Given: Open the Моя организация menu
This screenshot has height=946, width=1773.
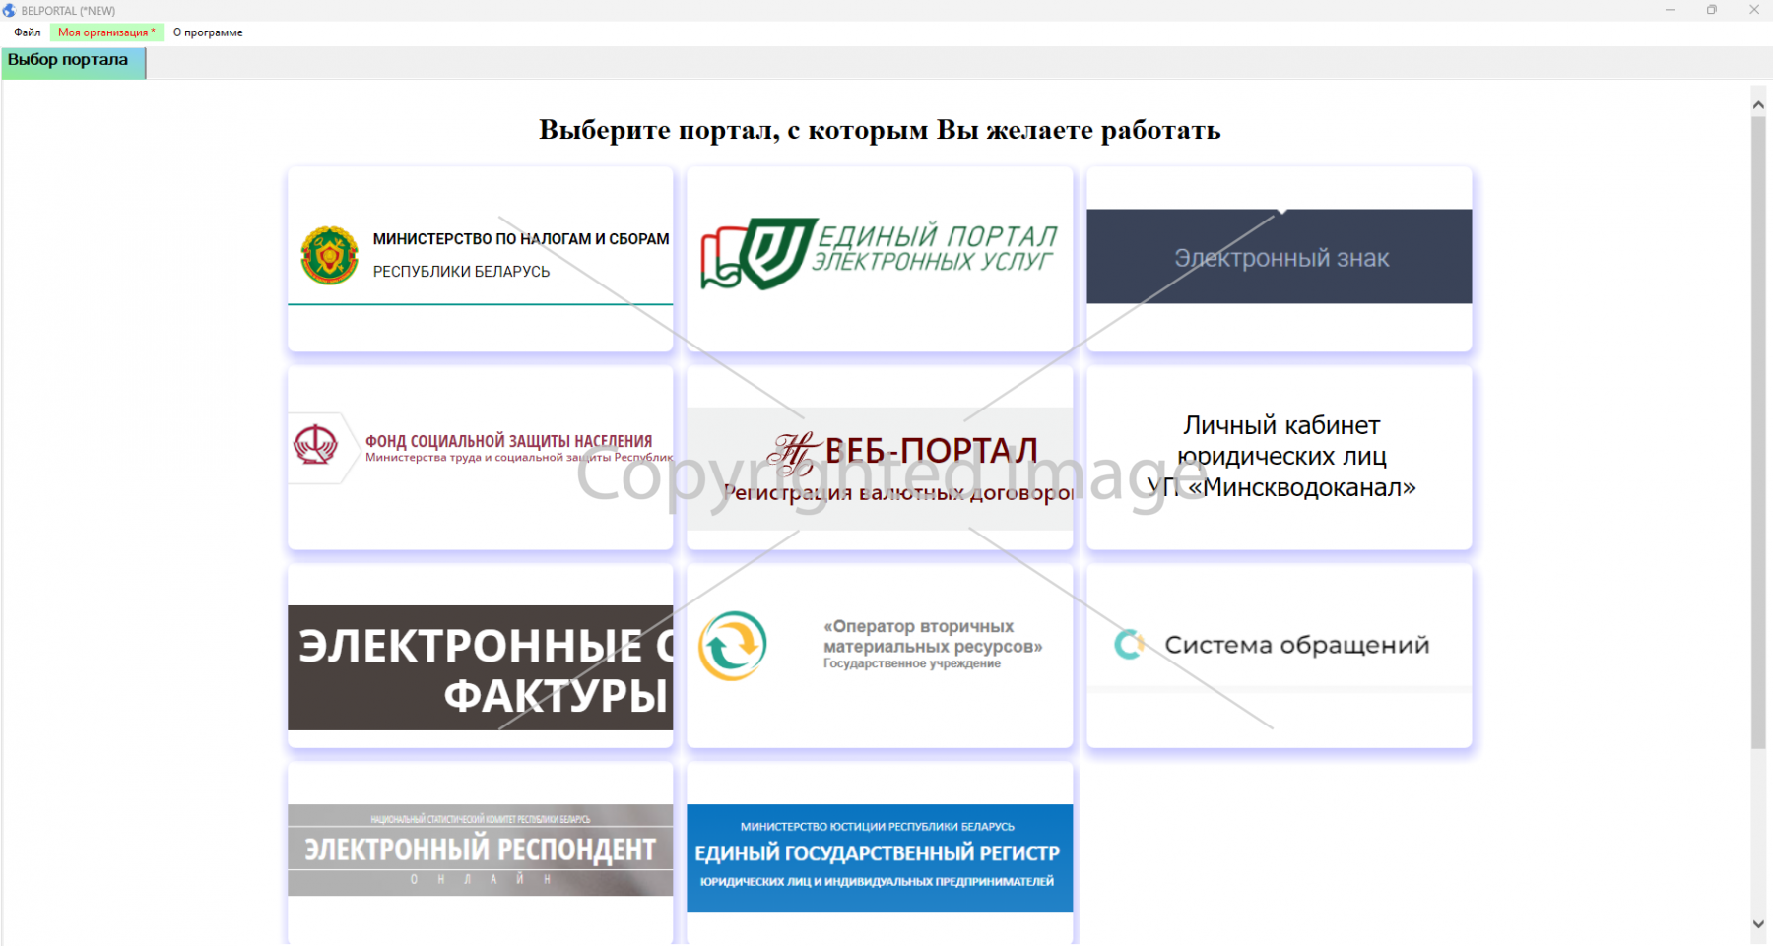Looking at the screenshot, I should pyautogui.click(x=106, y=32).
